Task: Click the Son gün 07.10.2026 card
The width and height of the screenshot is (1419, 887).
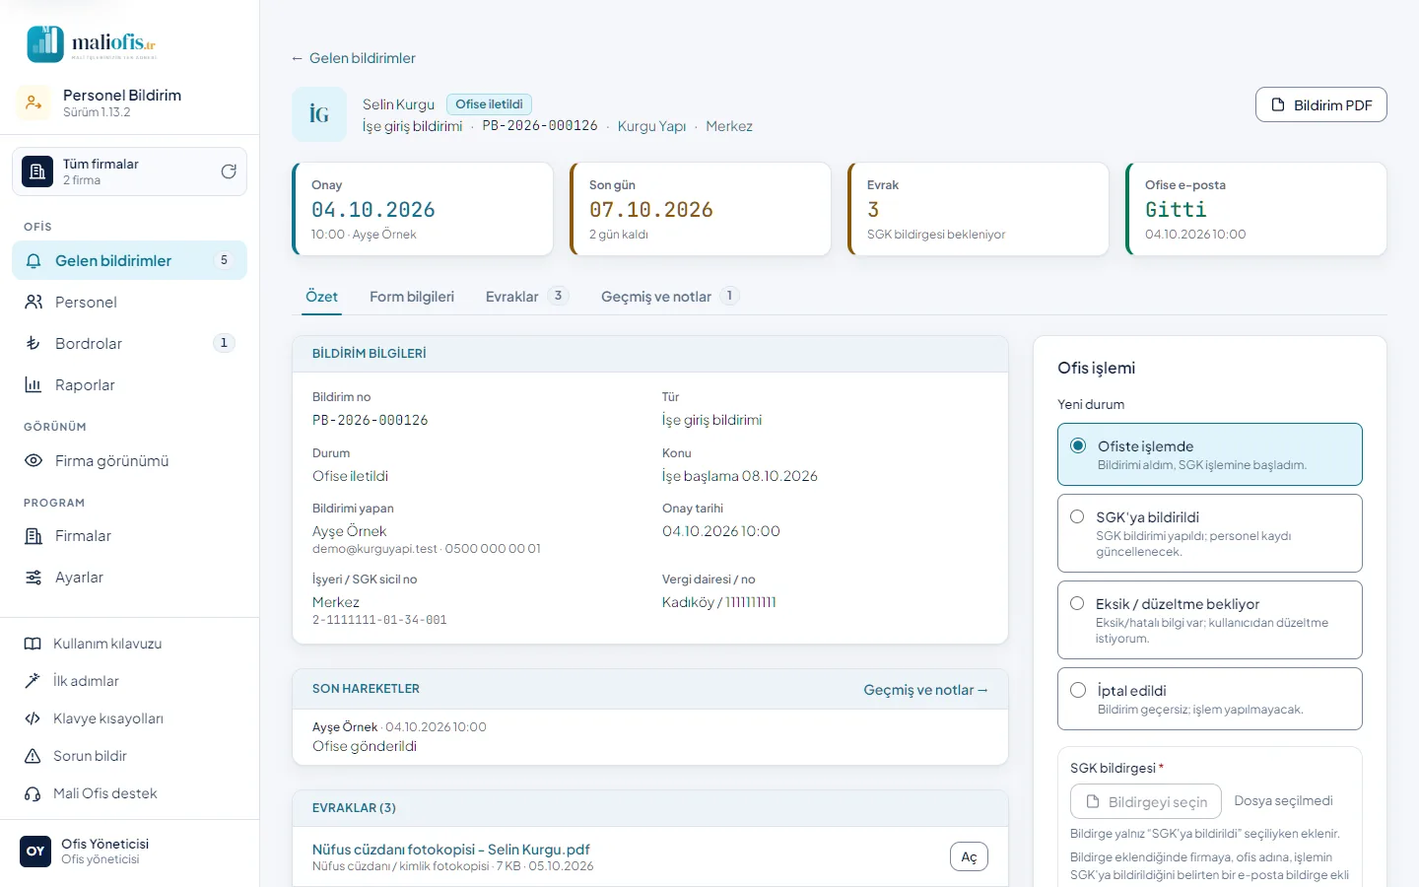Action: [x=701, y=209]
